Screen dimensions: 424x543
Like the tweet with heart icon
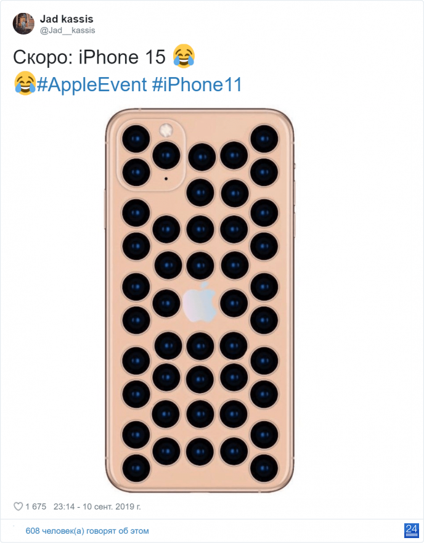pyautogui.click(x=18, y=507)
